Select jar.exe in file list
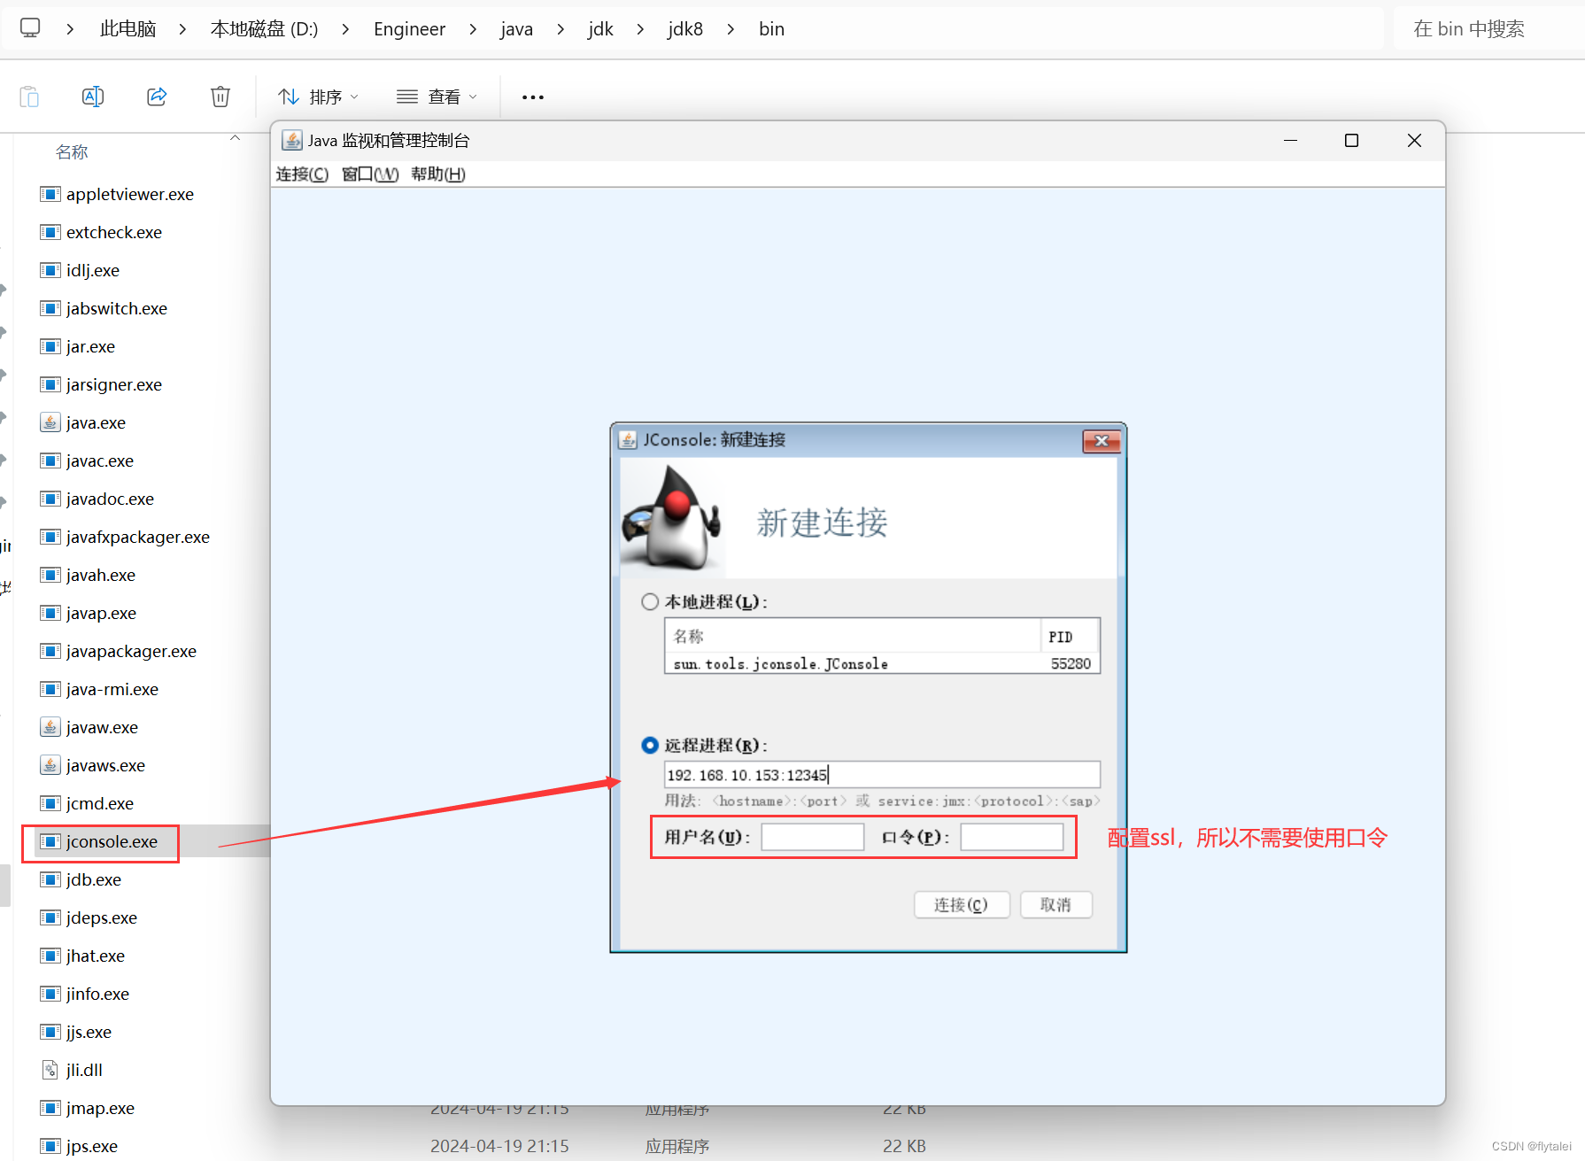The width and height of the screenshot is (1585, 1161). coord(90,346)
